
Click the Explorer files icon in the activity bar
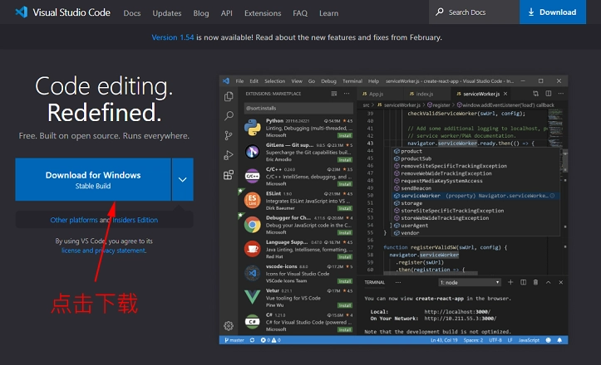229,96
